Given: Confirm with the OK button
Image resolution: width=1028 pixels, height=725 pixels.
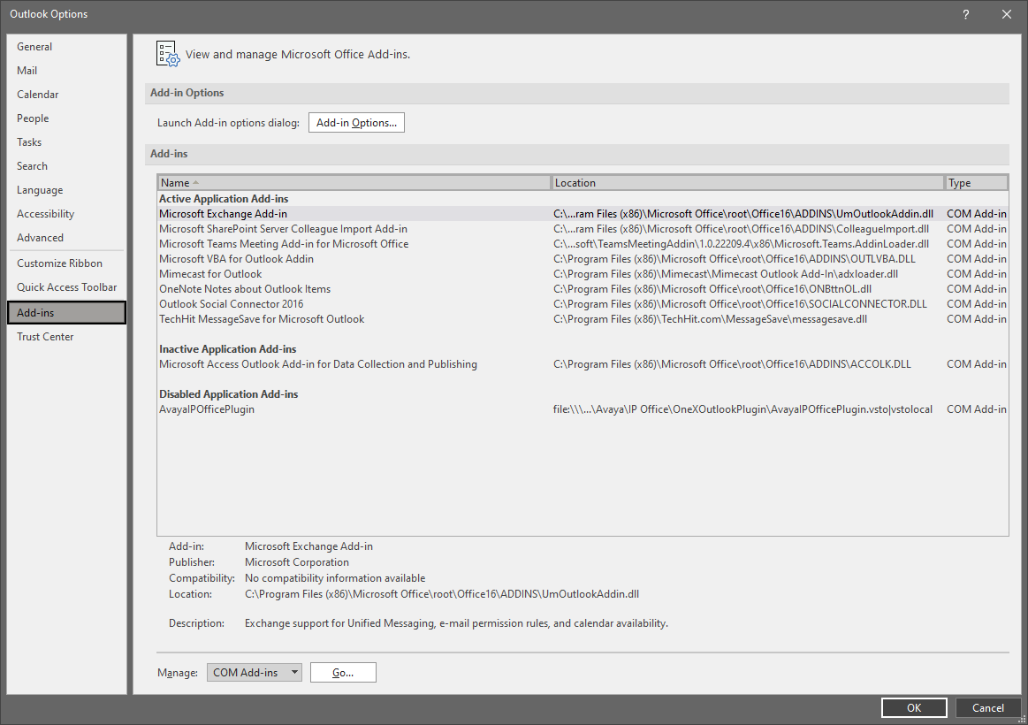Looking at the screenshot, I should coord(914,708).
